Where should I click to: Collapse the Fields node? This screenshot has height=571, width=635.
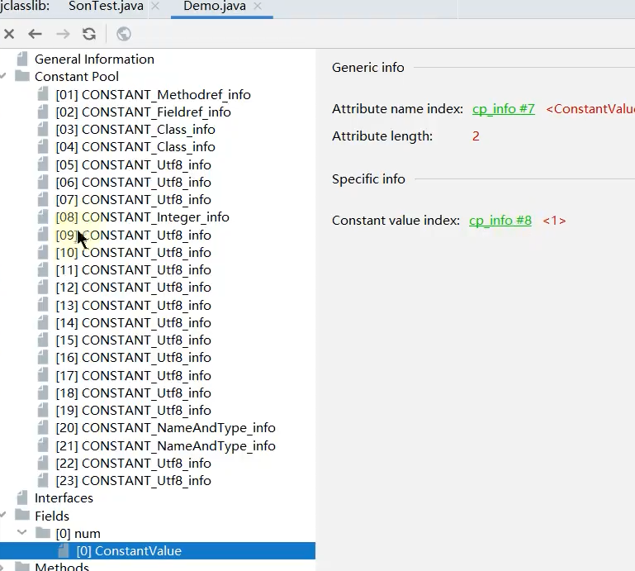click(3, 515)
